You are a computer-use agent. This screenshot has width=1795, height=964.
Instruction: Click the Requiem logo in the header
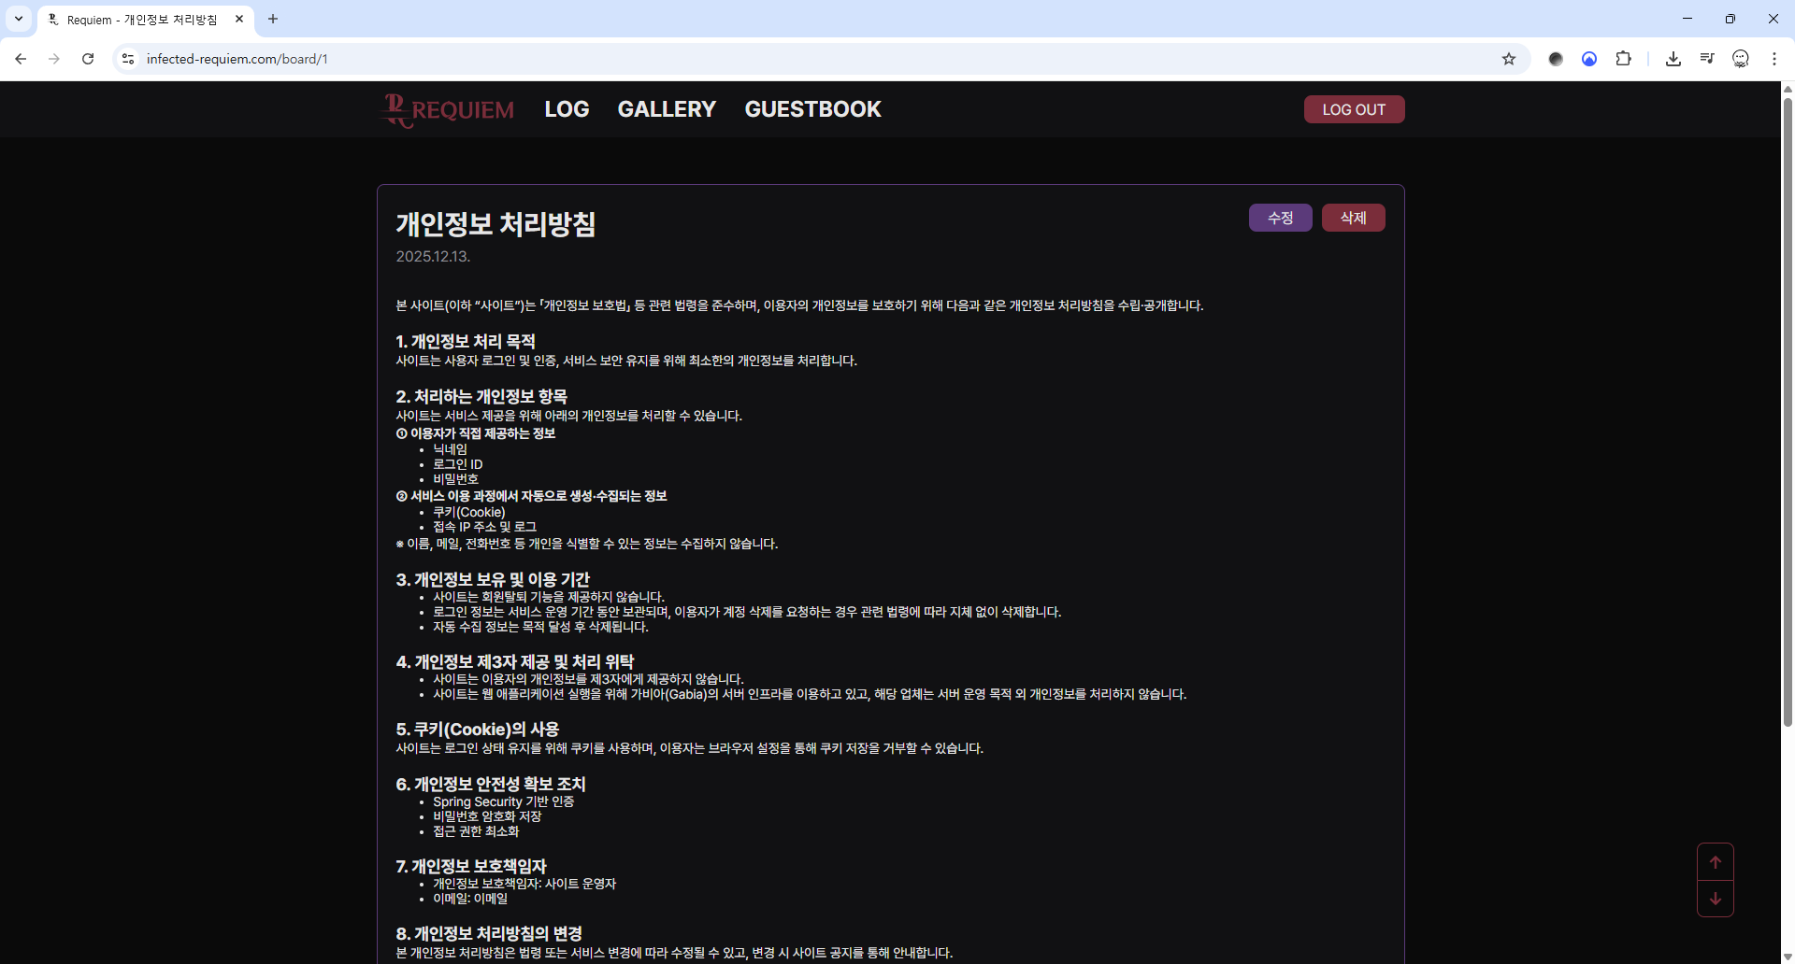click(x=448, y=110)
